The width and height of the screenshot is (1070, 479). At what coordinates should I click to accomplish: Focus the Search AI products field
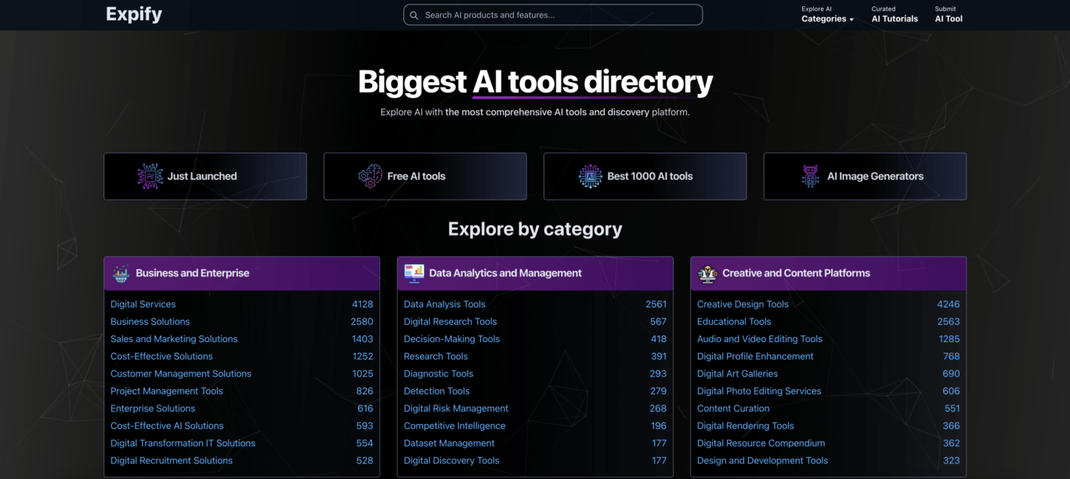pyautogui.click(x=552, y=15)
